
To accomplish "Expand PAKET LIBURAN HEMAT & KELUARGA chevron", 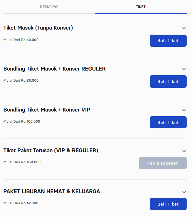I will pos(184,192).
